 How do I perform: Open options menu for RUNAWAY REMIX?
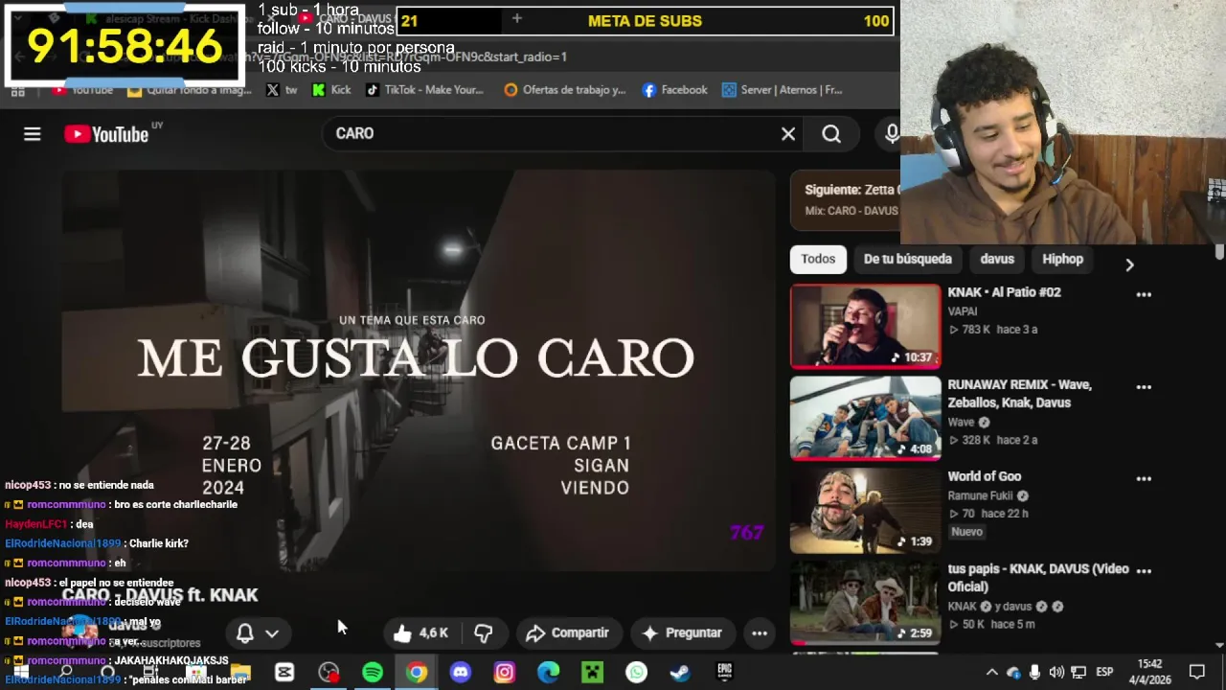pos(1144,386)
